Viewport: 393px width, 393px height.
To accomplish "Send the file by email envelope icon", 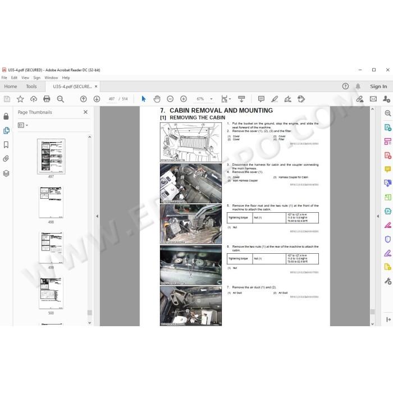I will pos(373,99).
